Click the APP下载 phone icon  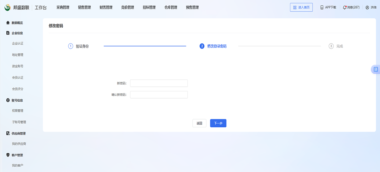coord(322,7)
